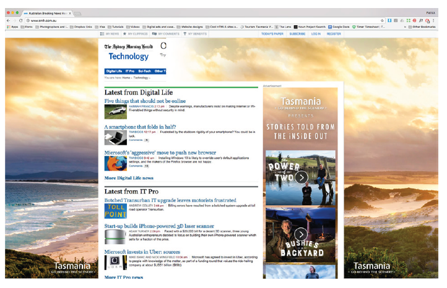Screen dimensions: 447x288
Task: Click the Home breadcrumb link
Action: coord(126,78)
